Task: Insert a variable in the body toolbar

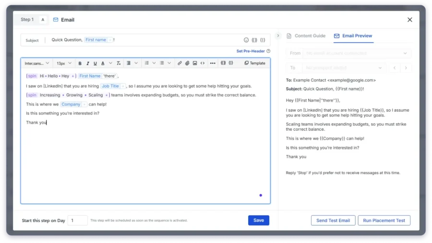Action: 223,63
